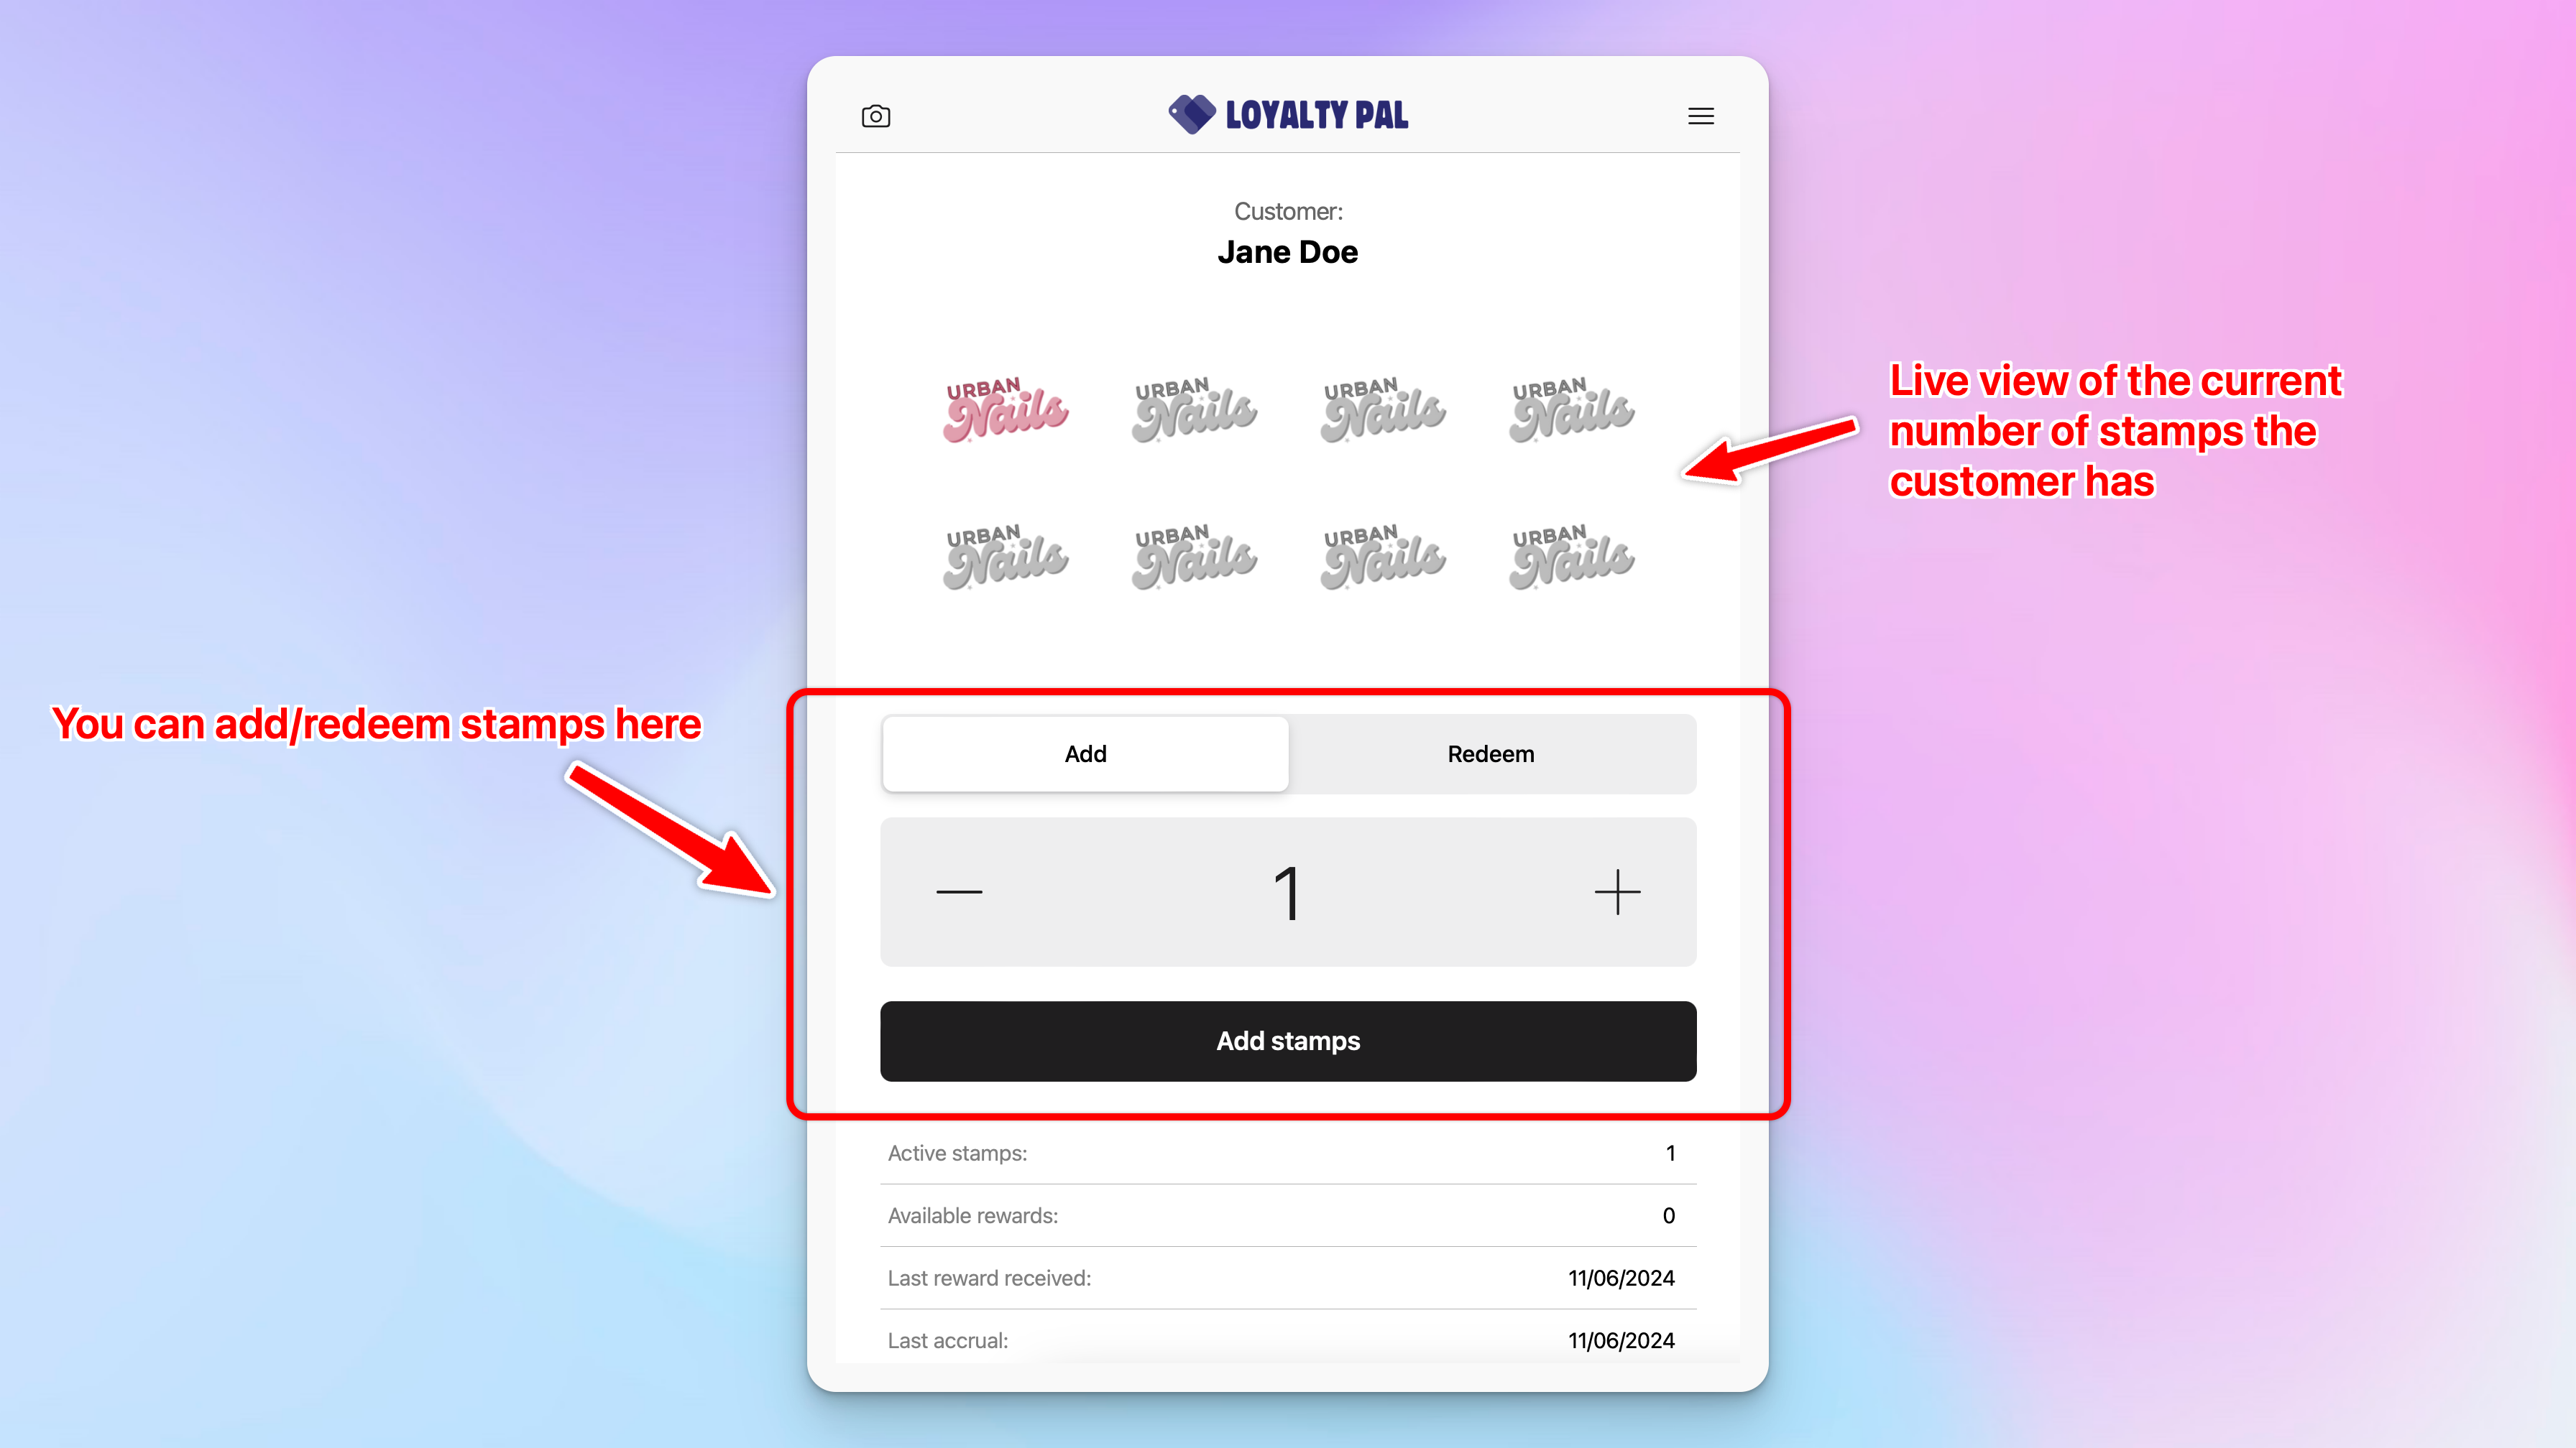This screenshot has height=1448, width=2576.
Task: Click the last stamp in second row
Action: (1571, 557)
